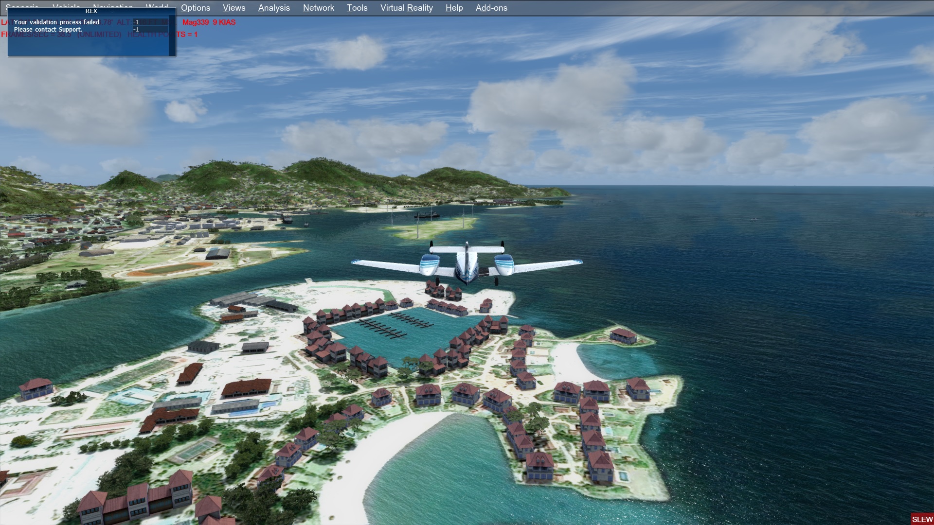Click the partially hidden World menu
Screen dimensions: 934x525
pyautogui.click(x=157, y=6)
